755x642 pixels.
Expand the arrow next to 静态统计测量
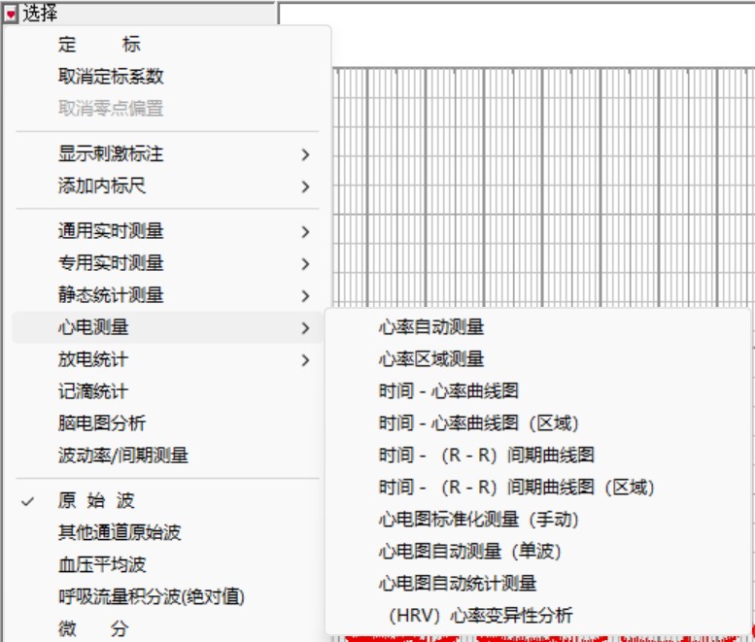pos(305,296)
